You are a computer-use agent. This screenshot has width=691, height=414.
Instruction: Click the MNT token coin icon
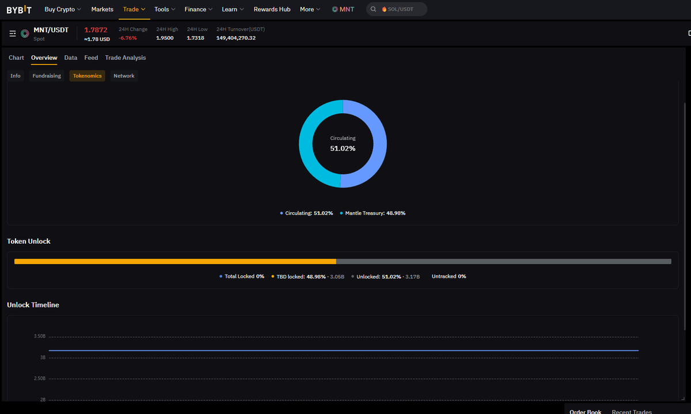pyautogui.click(x=25, y=34)
